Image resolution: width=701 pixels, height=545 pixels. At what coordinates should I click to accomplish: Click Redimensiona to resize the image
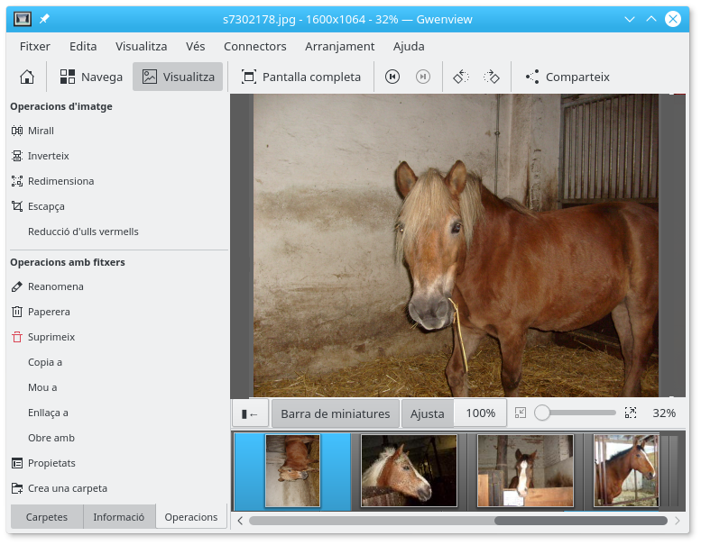[x=60, y=181]
